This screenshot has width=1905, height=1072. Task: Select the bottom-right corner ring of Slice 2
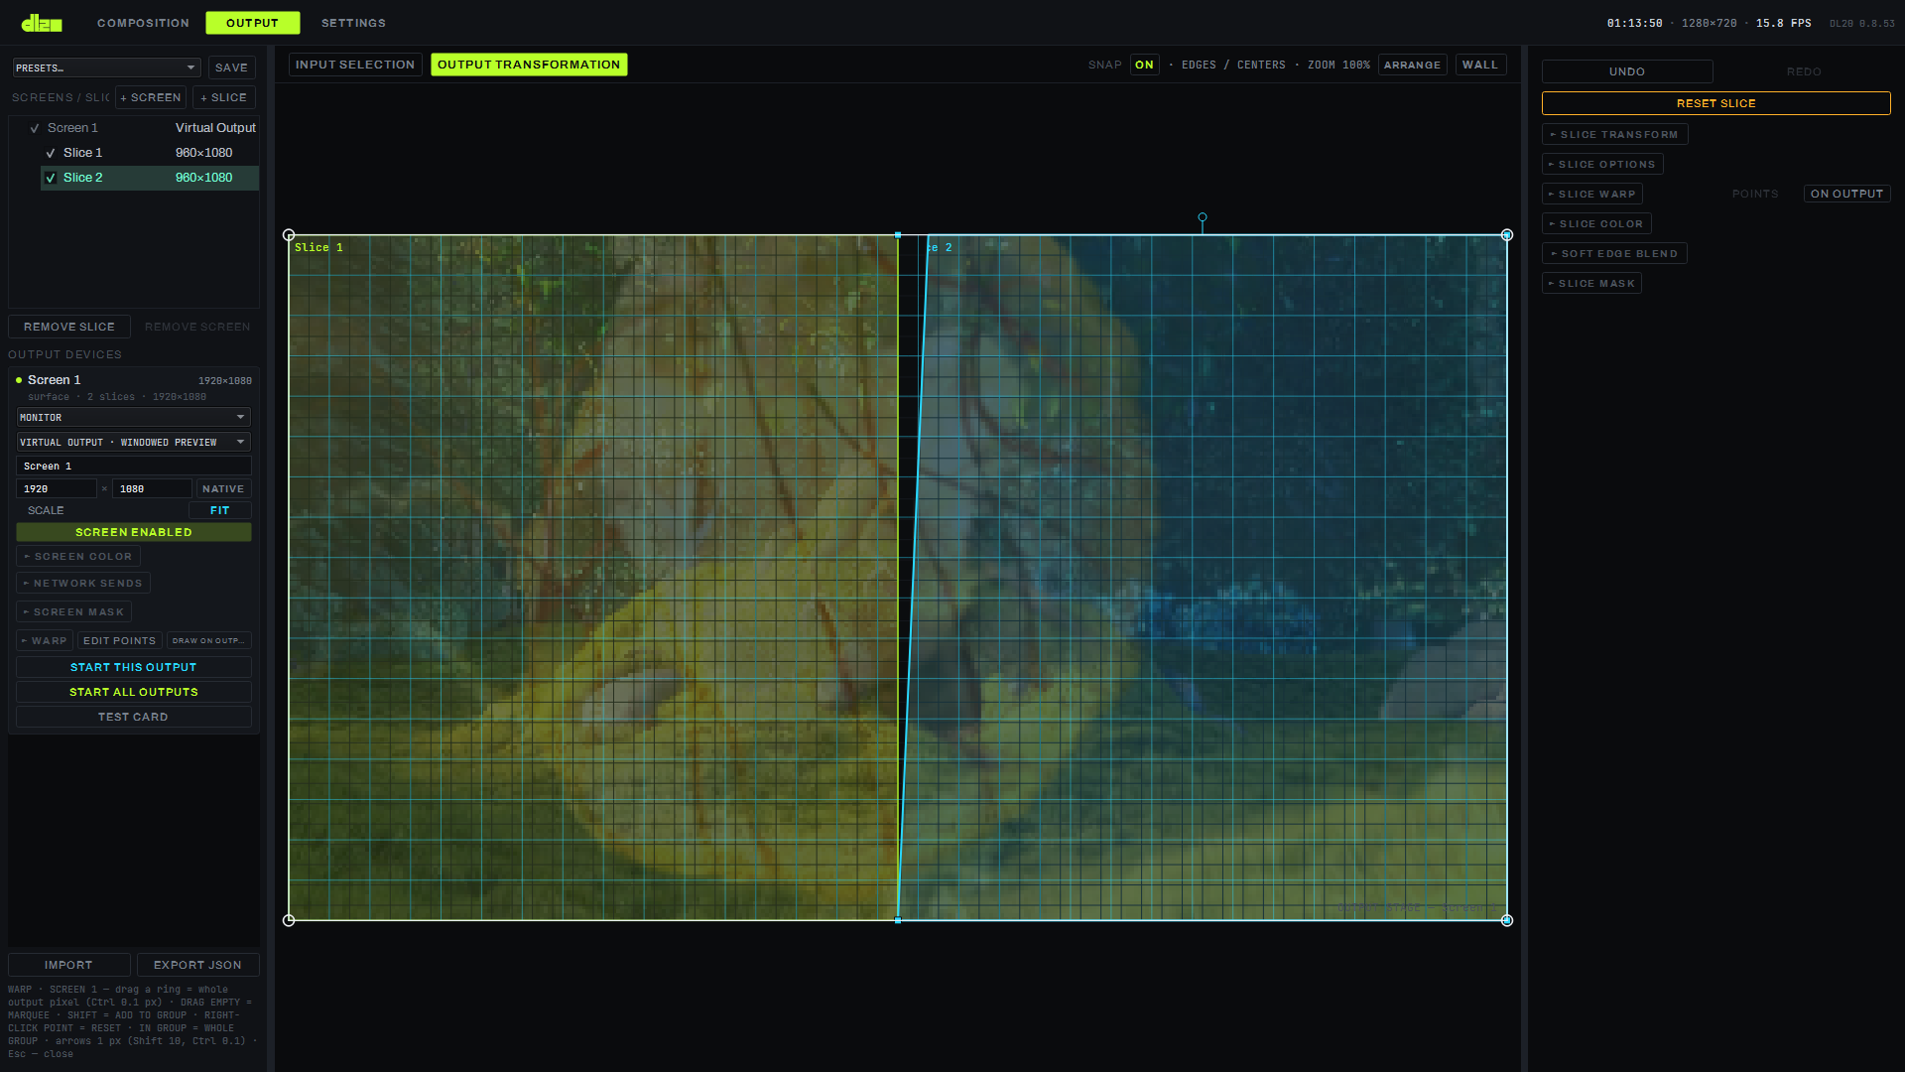tap(1507, 920)
